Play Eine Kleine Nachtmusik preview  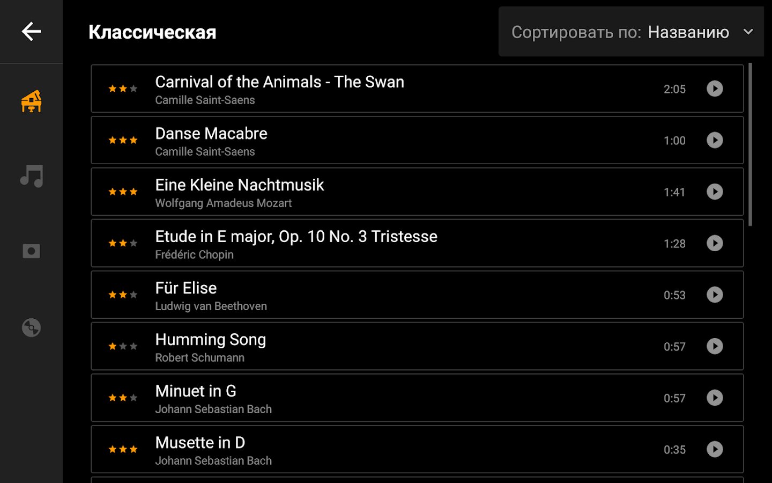pos(715,192)
